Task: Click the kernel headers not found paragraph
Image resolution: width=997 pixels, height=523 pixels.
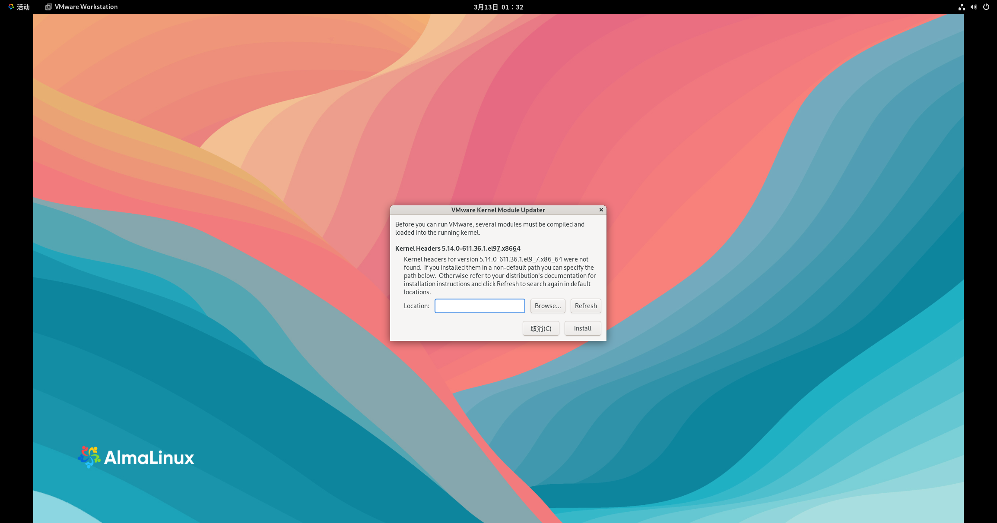Action: (499, 275)
